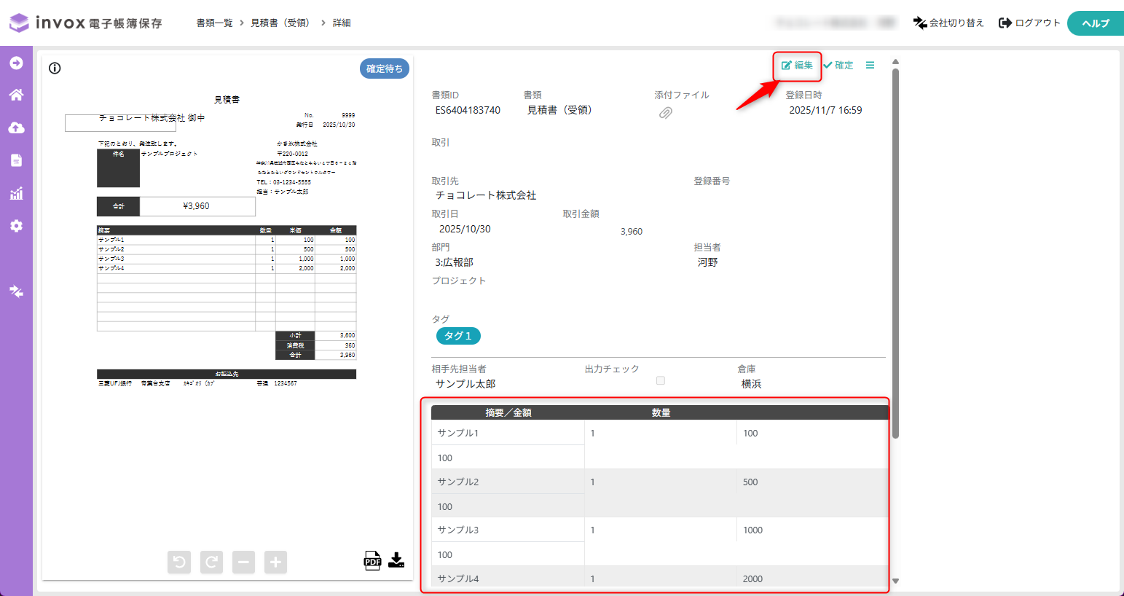Toggle the 出力チェック checkbox
Viewport: 1124px width, 596px height.
[x=661, y=380]
